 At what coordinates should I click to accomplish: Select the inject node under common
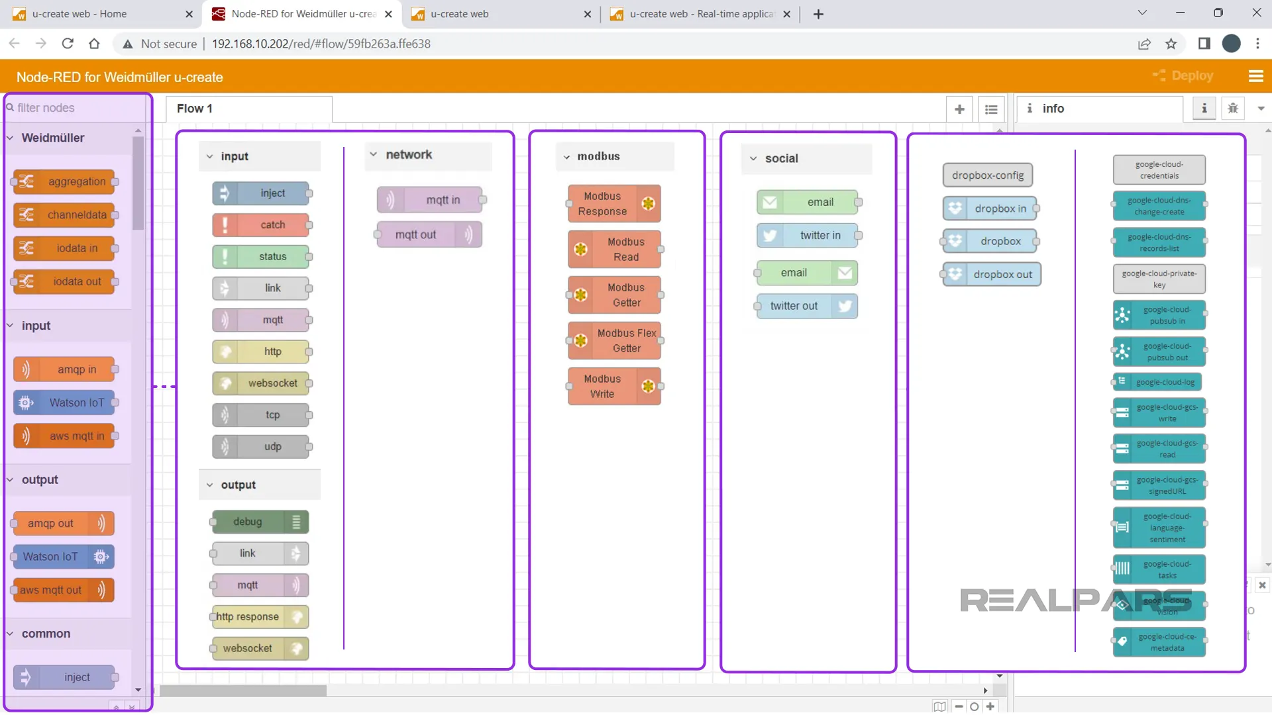64,677
